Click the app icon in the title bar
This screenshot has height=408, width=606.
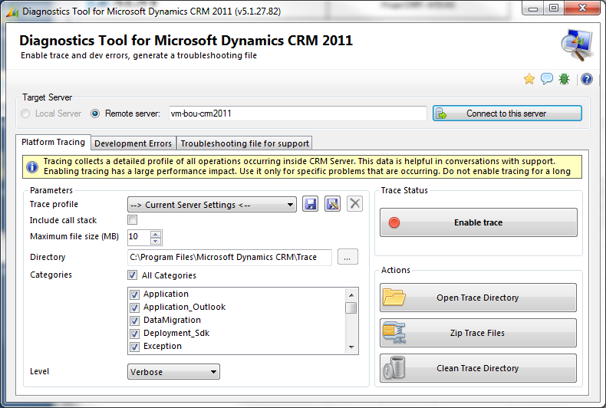point(13,12)
